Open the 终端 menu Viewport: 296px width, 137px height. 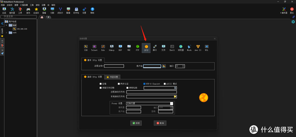click(x=3, y=5)
